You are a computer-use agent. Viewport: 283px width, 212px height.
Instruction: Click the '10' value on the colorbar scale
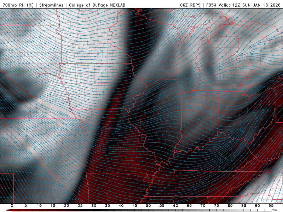pos(39,206)
